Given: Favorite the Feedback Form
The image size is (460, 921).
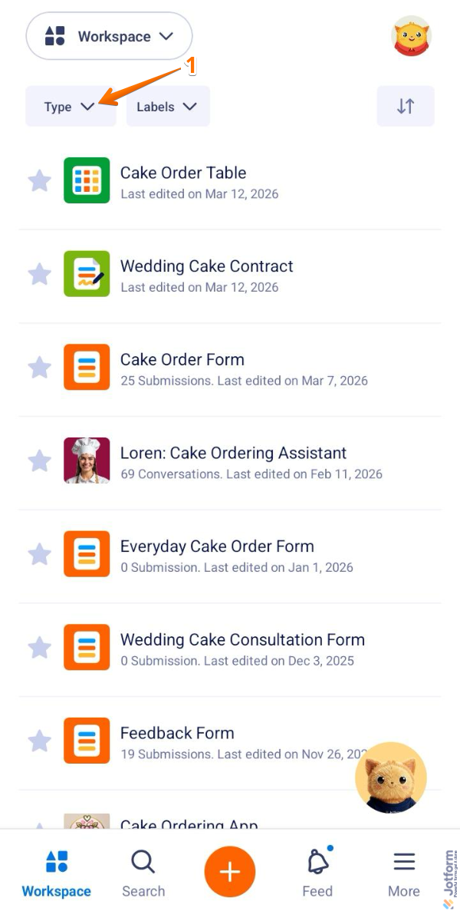Looking at the screenshot, I should (40, 741).
